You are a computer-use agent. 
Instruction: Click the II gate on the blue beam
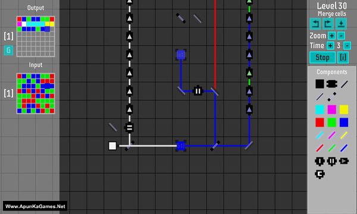point(198,91)
